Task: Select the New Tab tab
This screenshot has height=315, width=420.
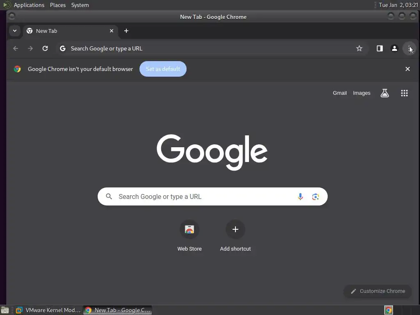Action: (70, 31)
